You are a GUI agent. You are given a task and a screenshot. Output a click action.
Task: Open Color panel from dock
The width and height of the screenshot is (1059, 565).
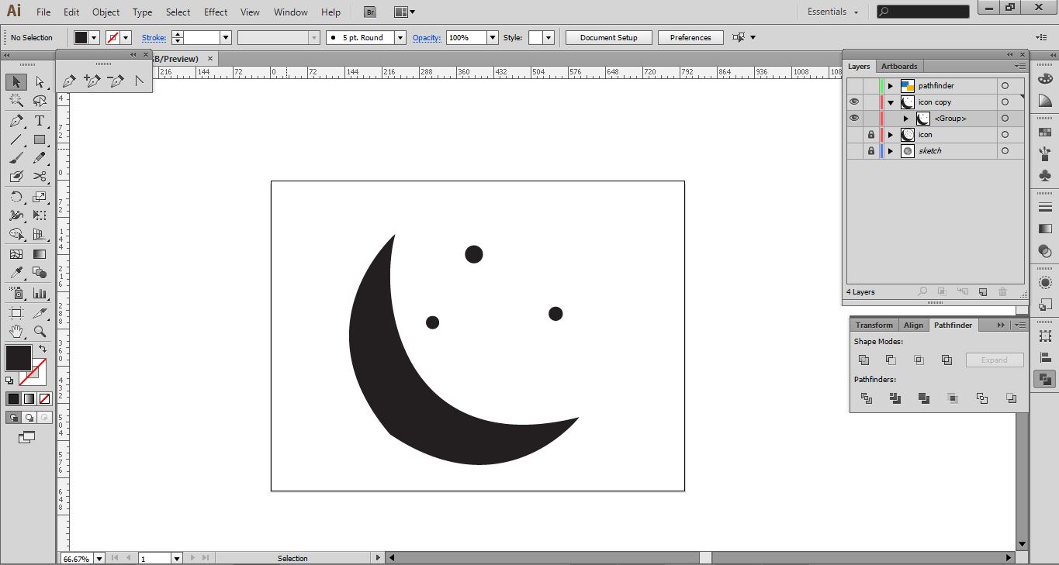click(x=1045, y=79)
